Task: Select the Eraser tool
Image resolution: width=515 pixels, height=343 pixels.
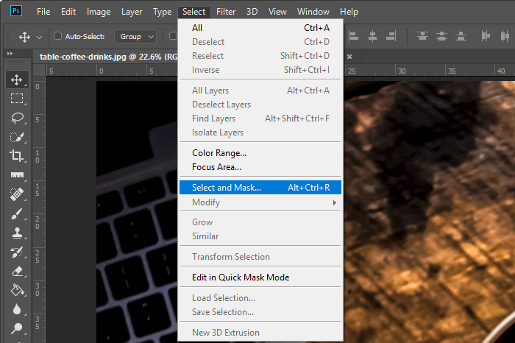Action: 17,272
